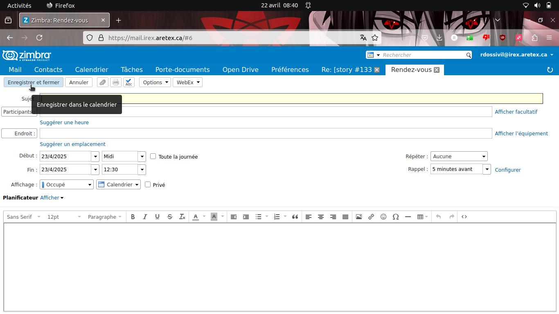Viewport: 559px width, 314px height.
Task: Open the Tâches tab
Action: click(x=132, y=70)
